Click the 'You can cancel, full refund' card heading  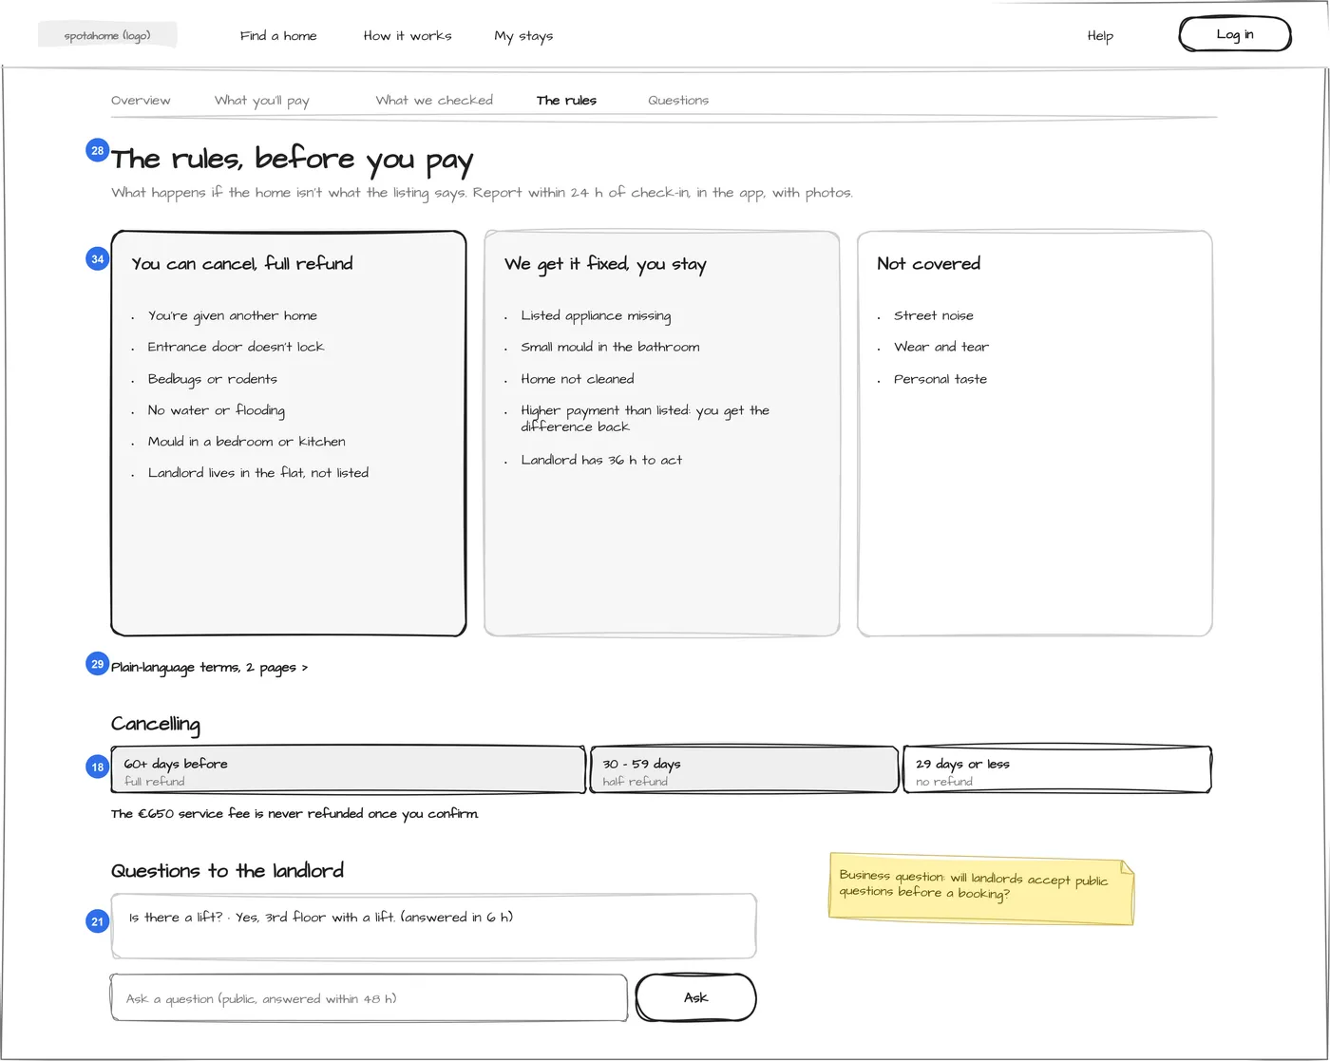242,264
